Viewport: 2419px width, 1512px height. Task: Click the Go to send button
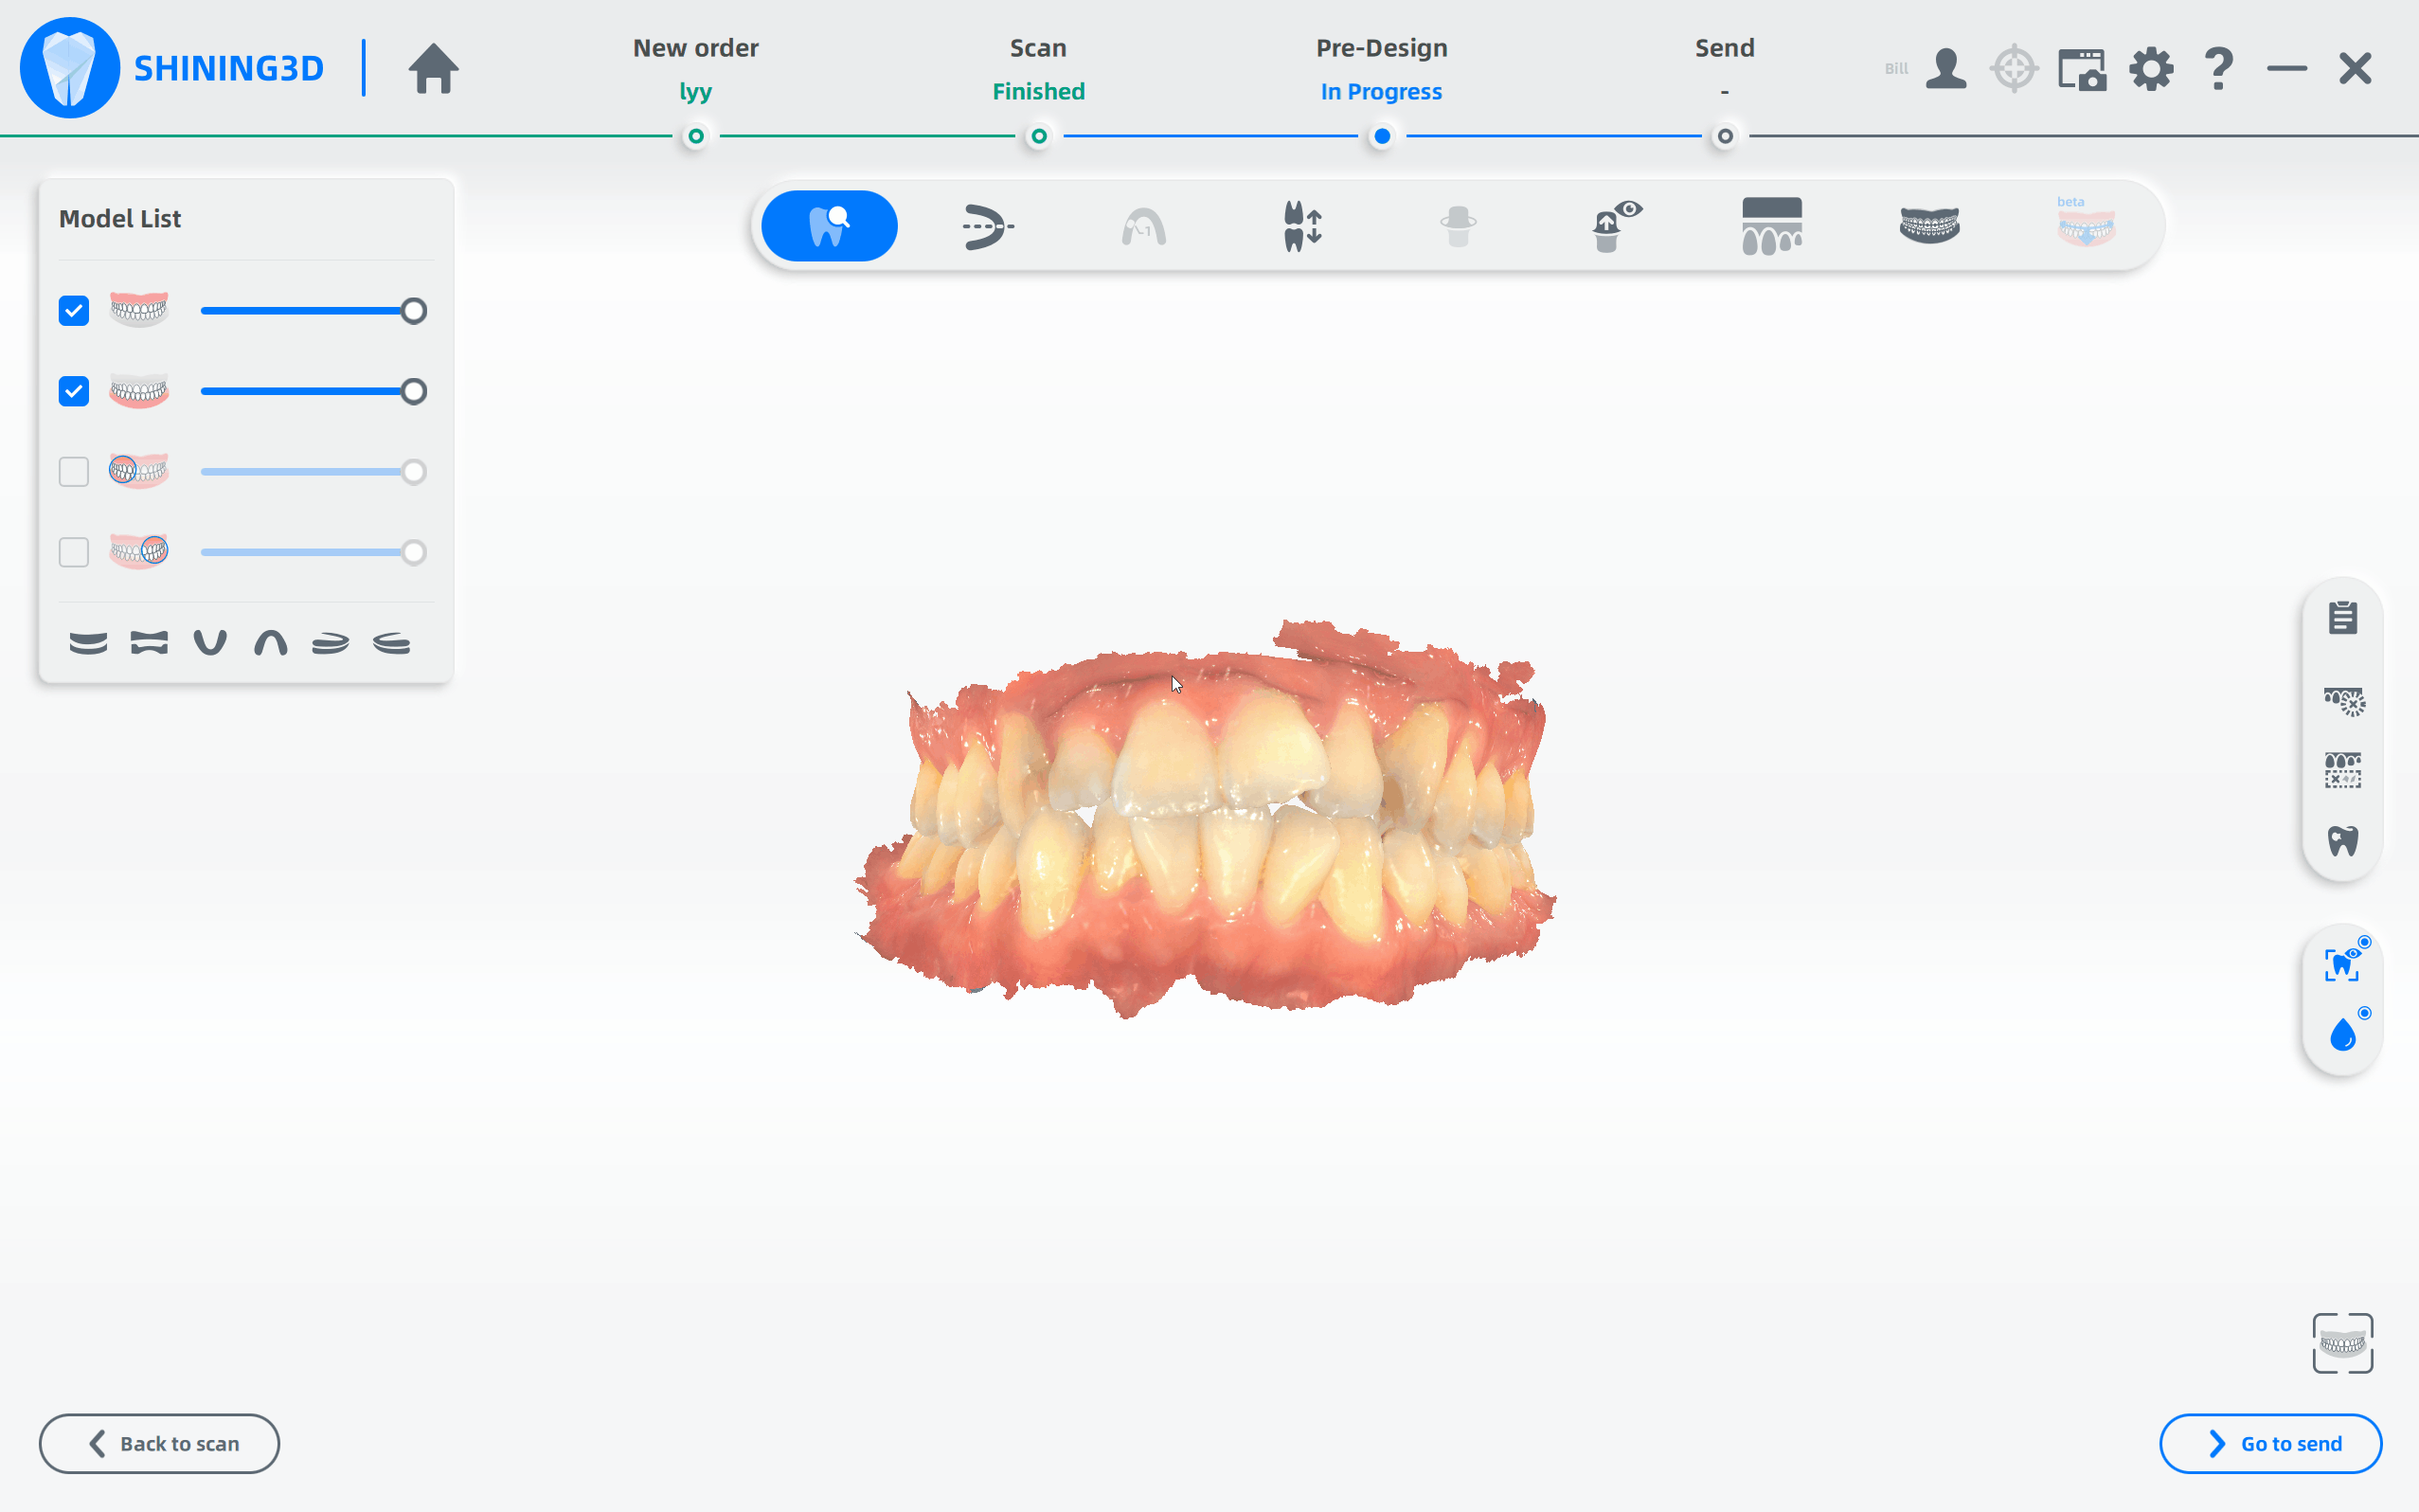point(2270,1443)
